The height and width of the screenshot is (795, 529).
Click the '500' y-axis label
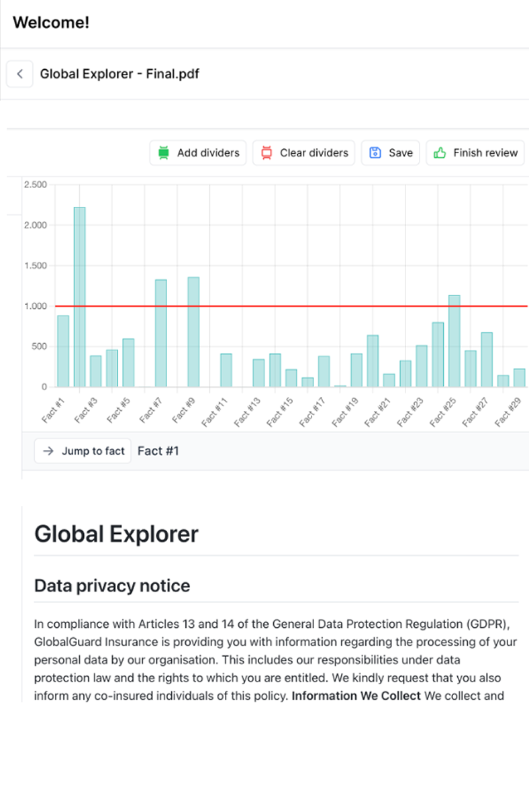tap(39, 346)
